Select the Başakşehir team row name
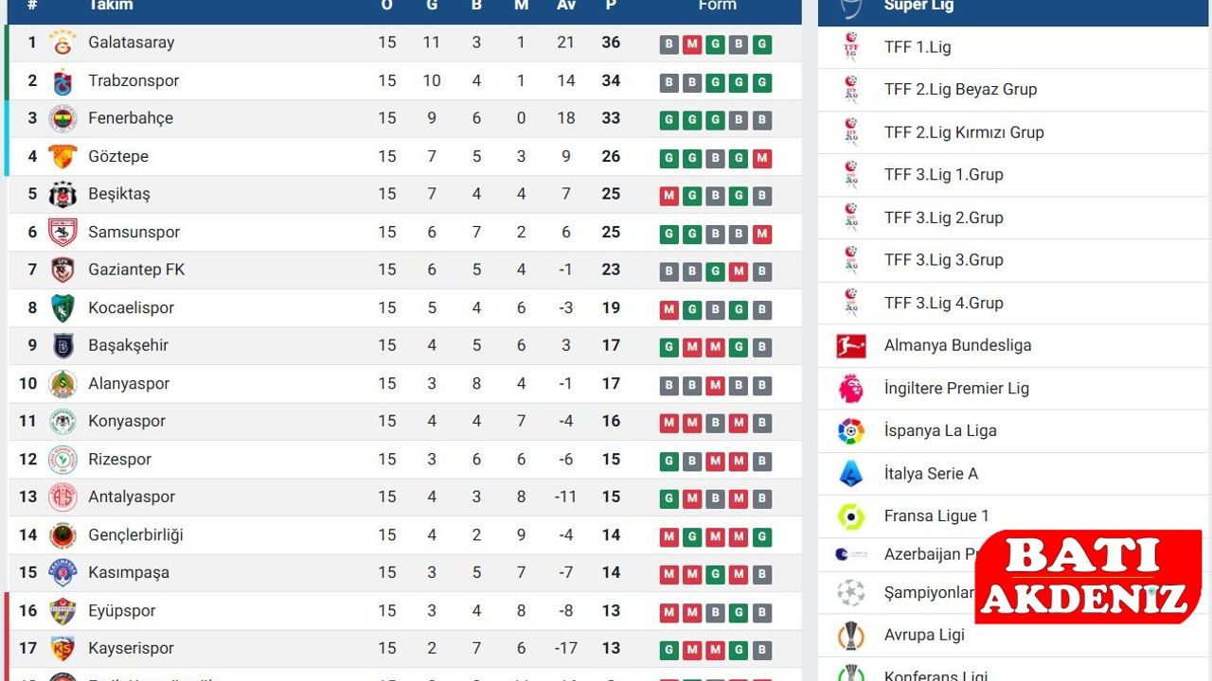 pos(128,345)
